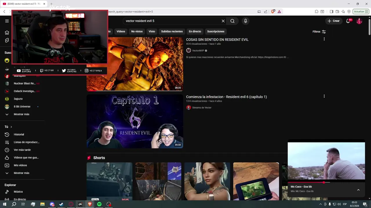This screenshot has height=208, width=371.
Task: Open the YouTube hamburger guide menu
Action: [7, 21]
